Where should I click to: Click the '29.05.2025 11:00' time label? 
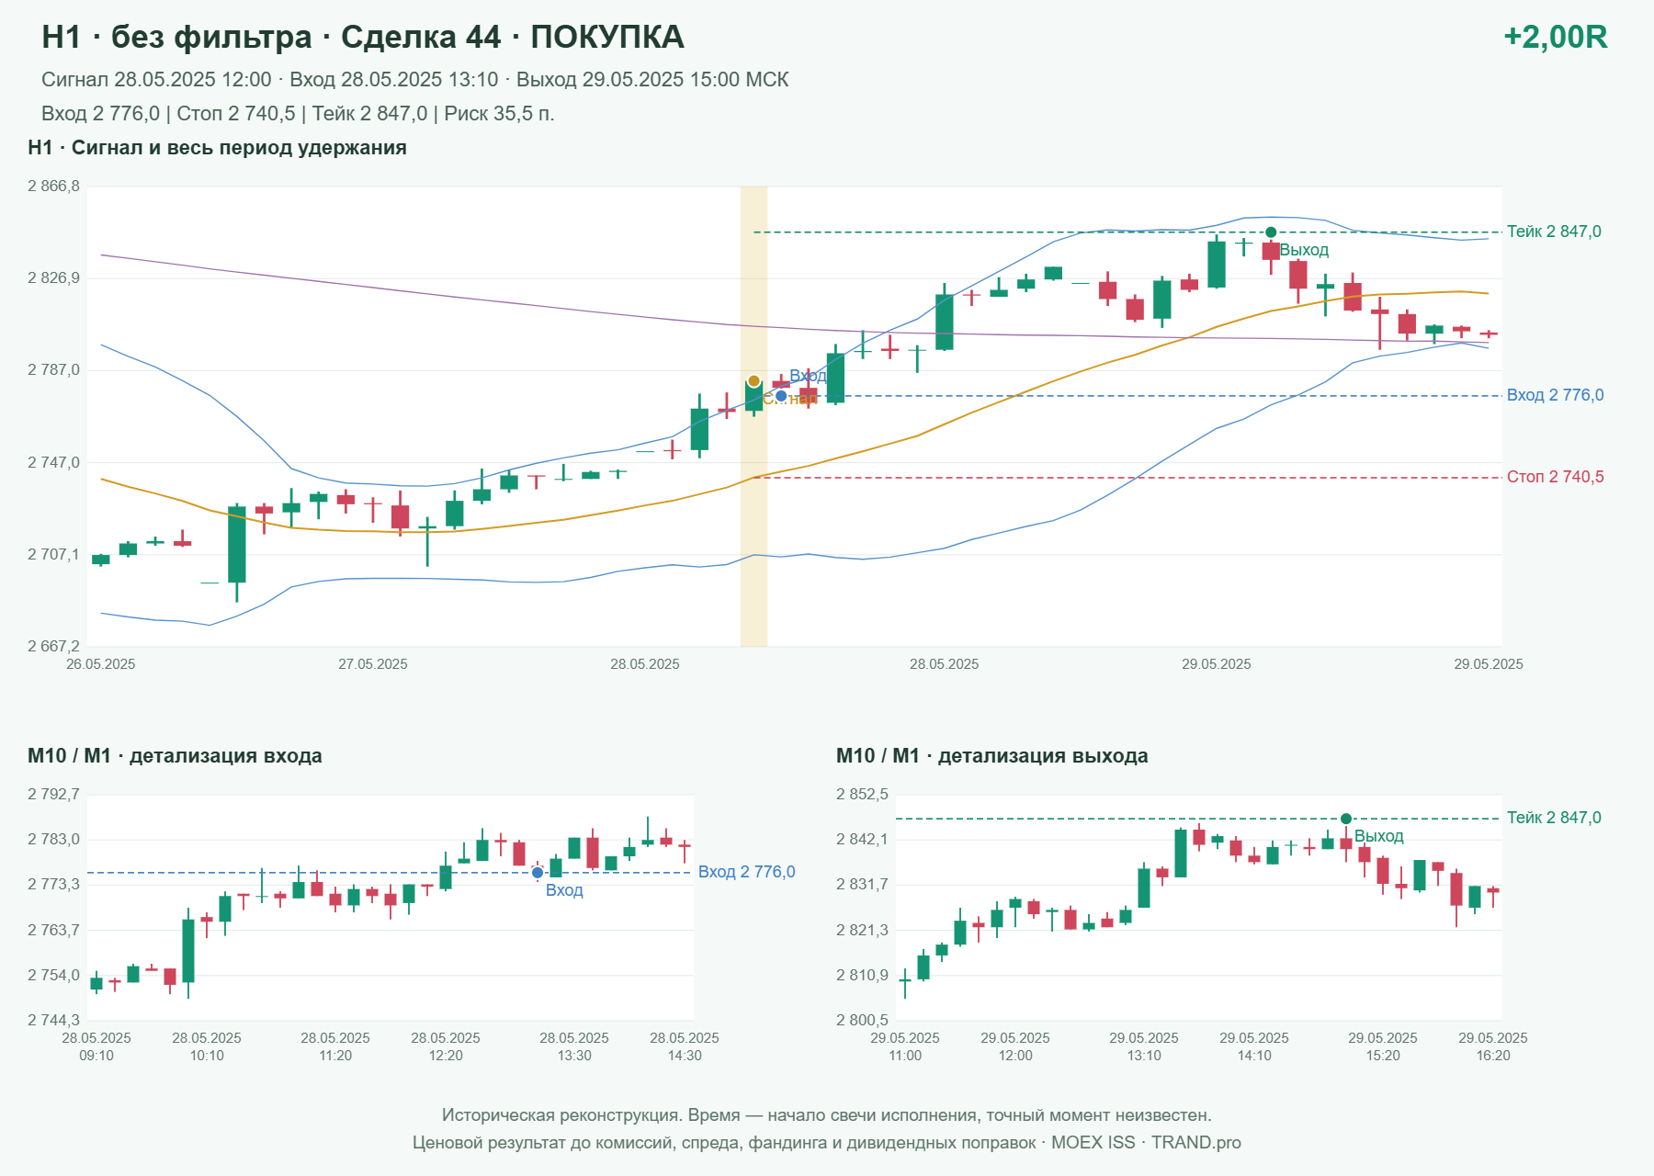click(x=905, y=1046)
